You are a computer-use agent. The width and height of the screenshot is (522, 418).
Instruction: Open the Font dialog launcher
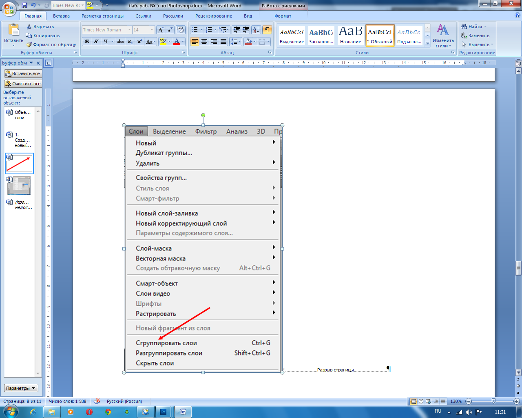184,53
